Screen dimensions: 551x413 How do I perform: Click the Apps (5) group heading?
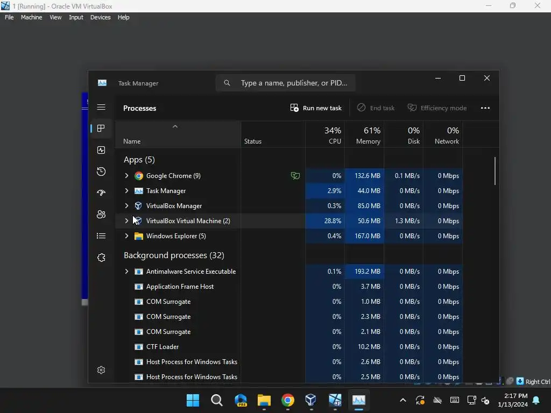tap(139, 160)
